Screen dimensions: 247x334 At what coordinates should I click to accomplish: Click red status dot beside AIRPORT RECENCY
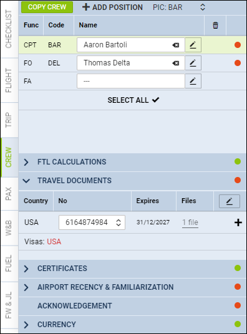[x=238, y=287]
